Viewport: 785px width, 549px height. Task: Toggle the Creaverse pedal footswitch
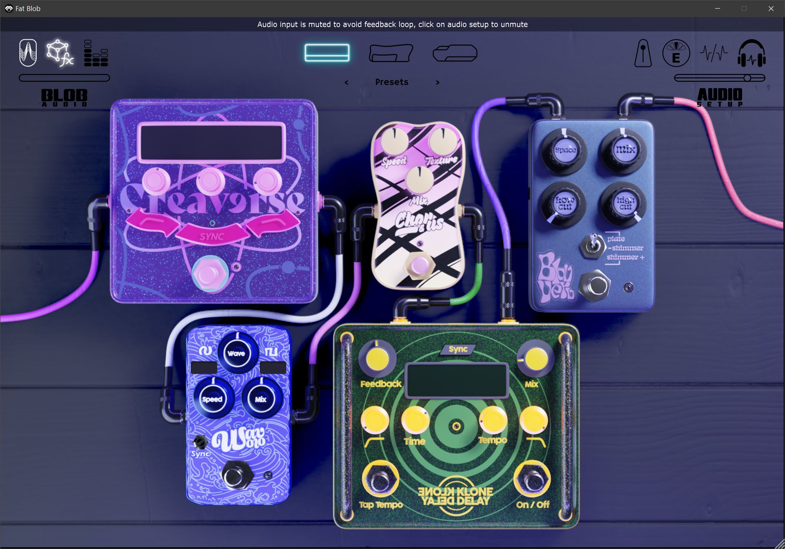pyautogui.click(x=210, y=273)
